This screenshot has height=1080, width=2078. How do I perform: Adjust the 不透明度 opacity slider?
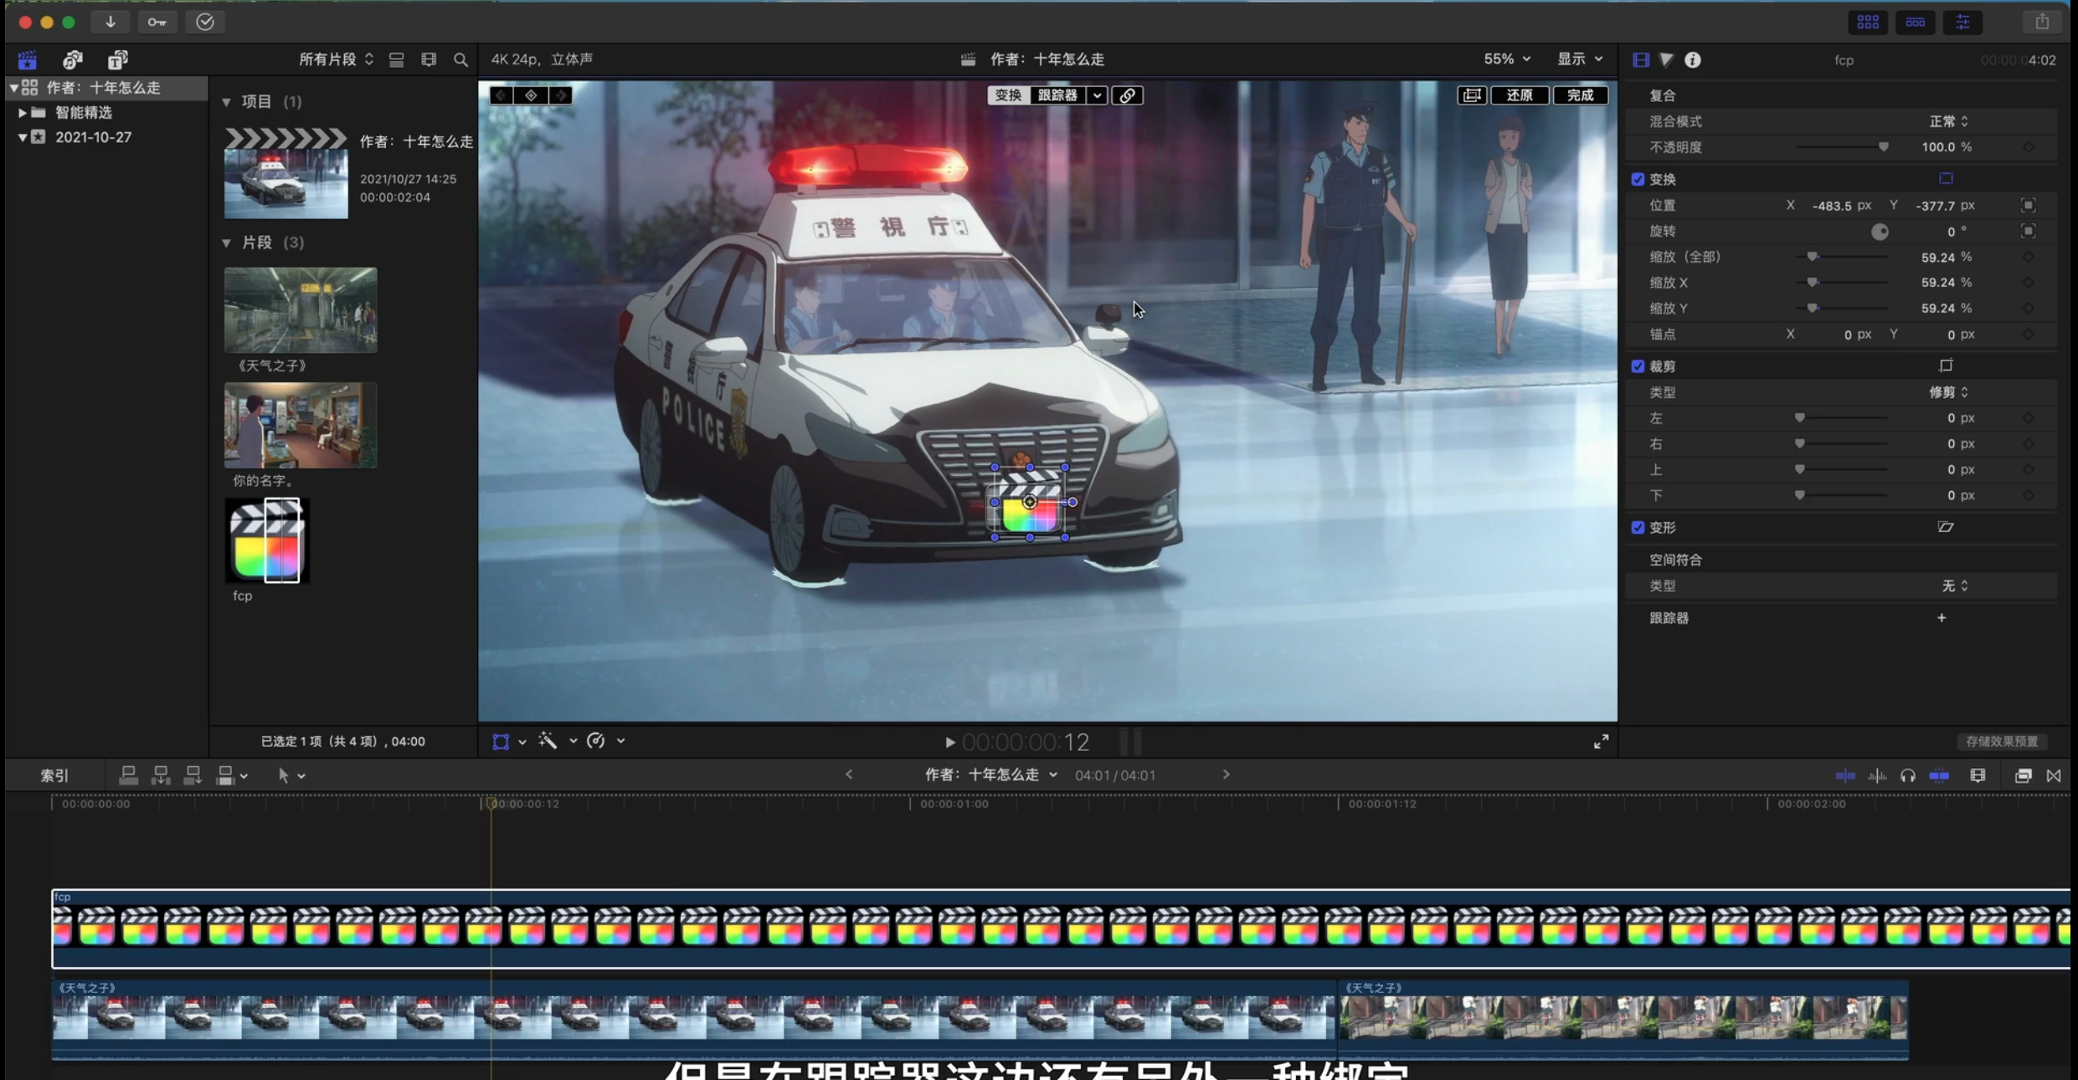pyautogui.click(x=1883, y=147)
